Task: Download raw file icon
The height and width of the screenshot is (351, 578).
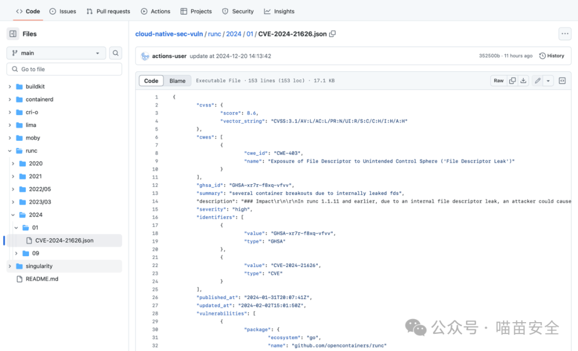Action: [523, 81]
